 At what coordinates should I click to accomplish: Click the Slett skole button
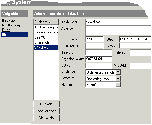pyautogui.click(x=46, y=118)
